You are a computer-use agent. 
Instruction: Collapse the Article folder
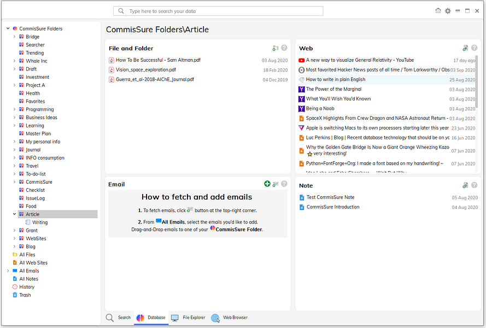pyautogui.click(x=14, y=214)
